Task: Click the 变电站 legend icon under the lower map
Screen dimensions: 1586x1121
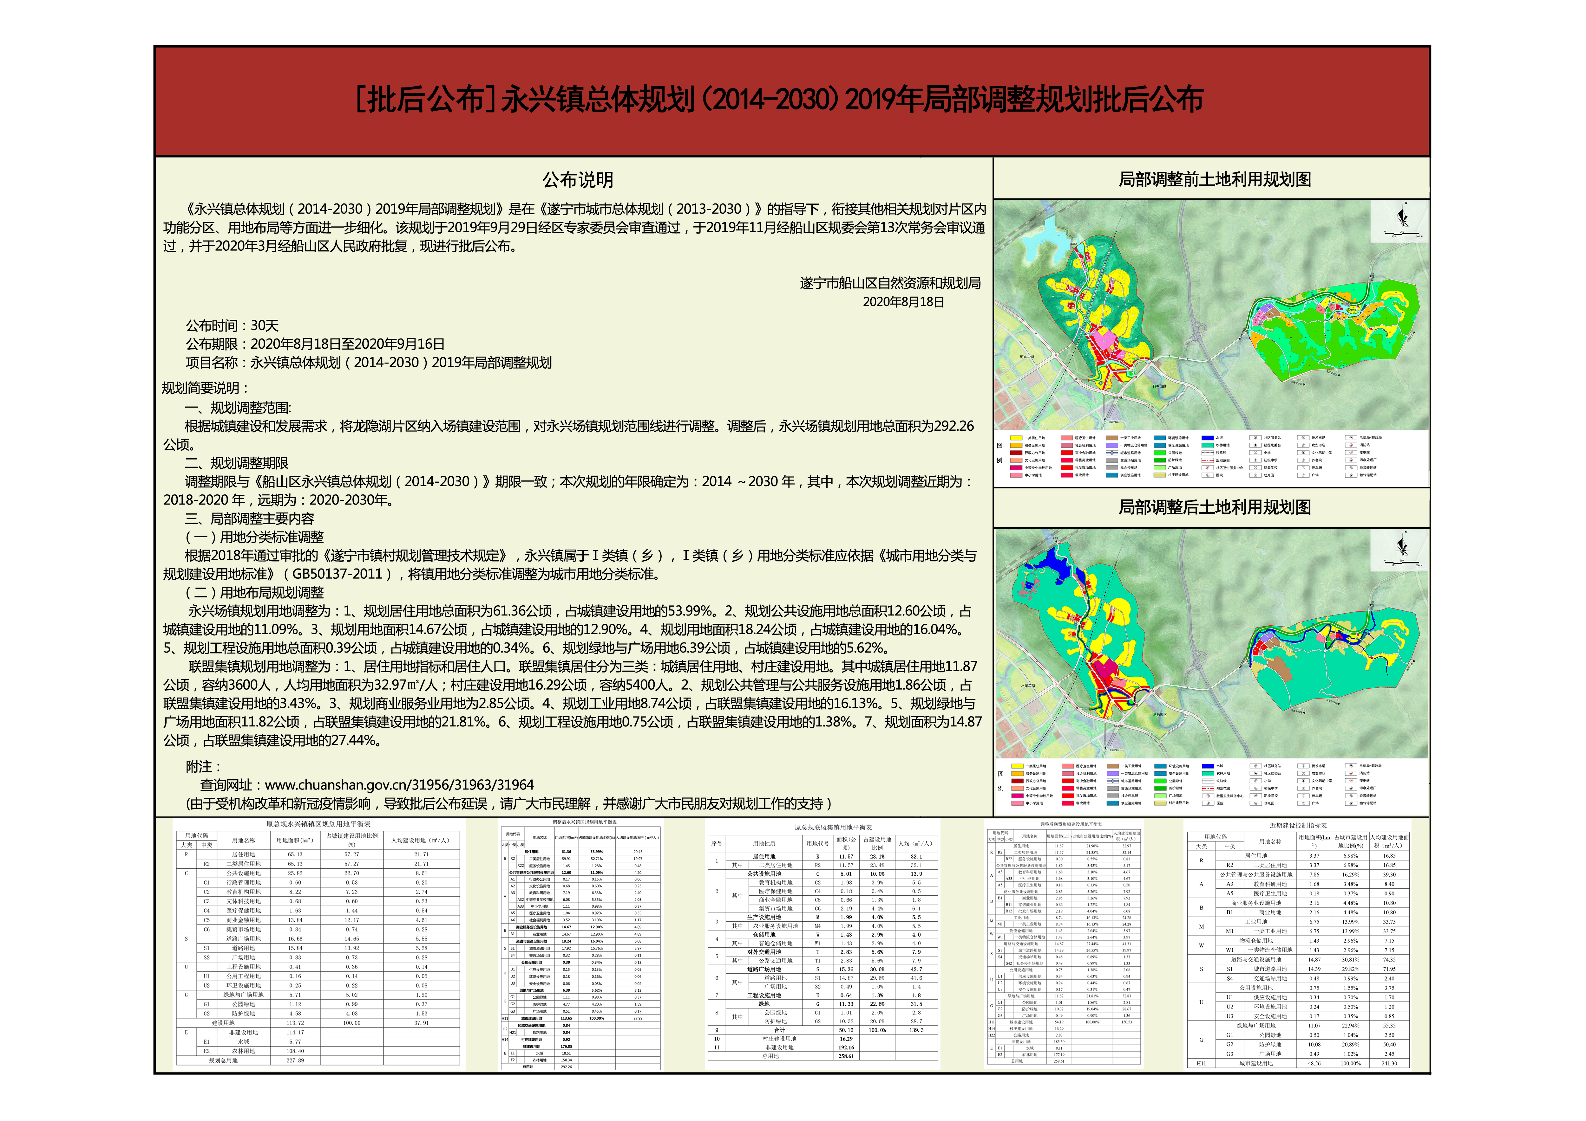Action: tap(1351, 781)
